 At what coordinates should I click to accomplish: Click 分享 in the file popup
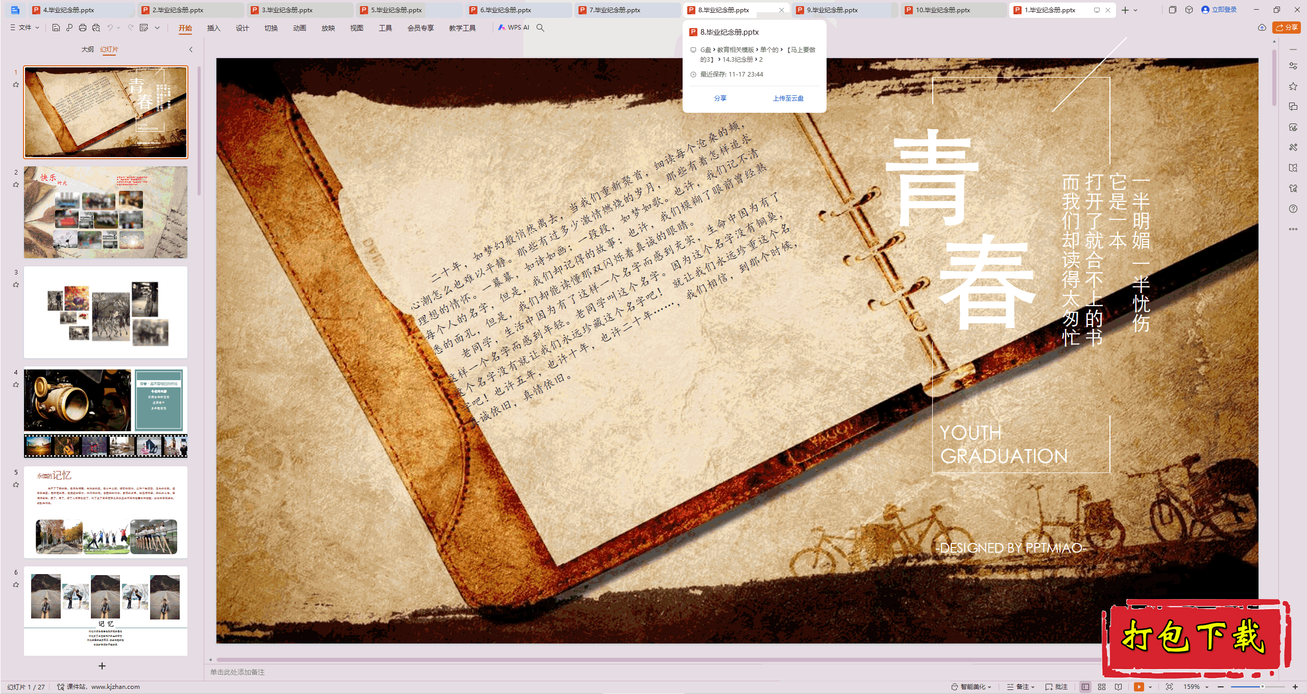click(x=720, y=98)
